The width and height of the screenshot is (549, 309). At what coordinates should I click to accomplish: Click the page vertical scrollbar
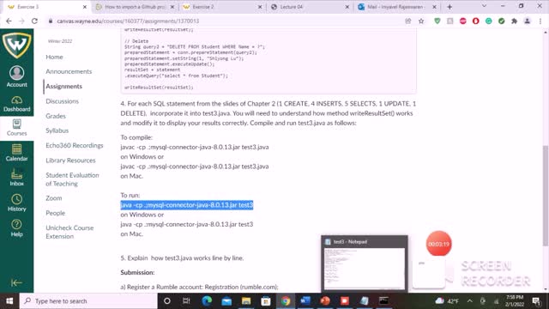(546, 196)
